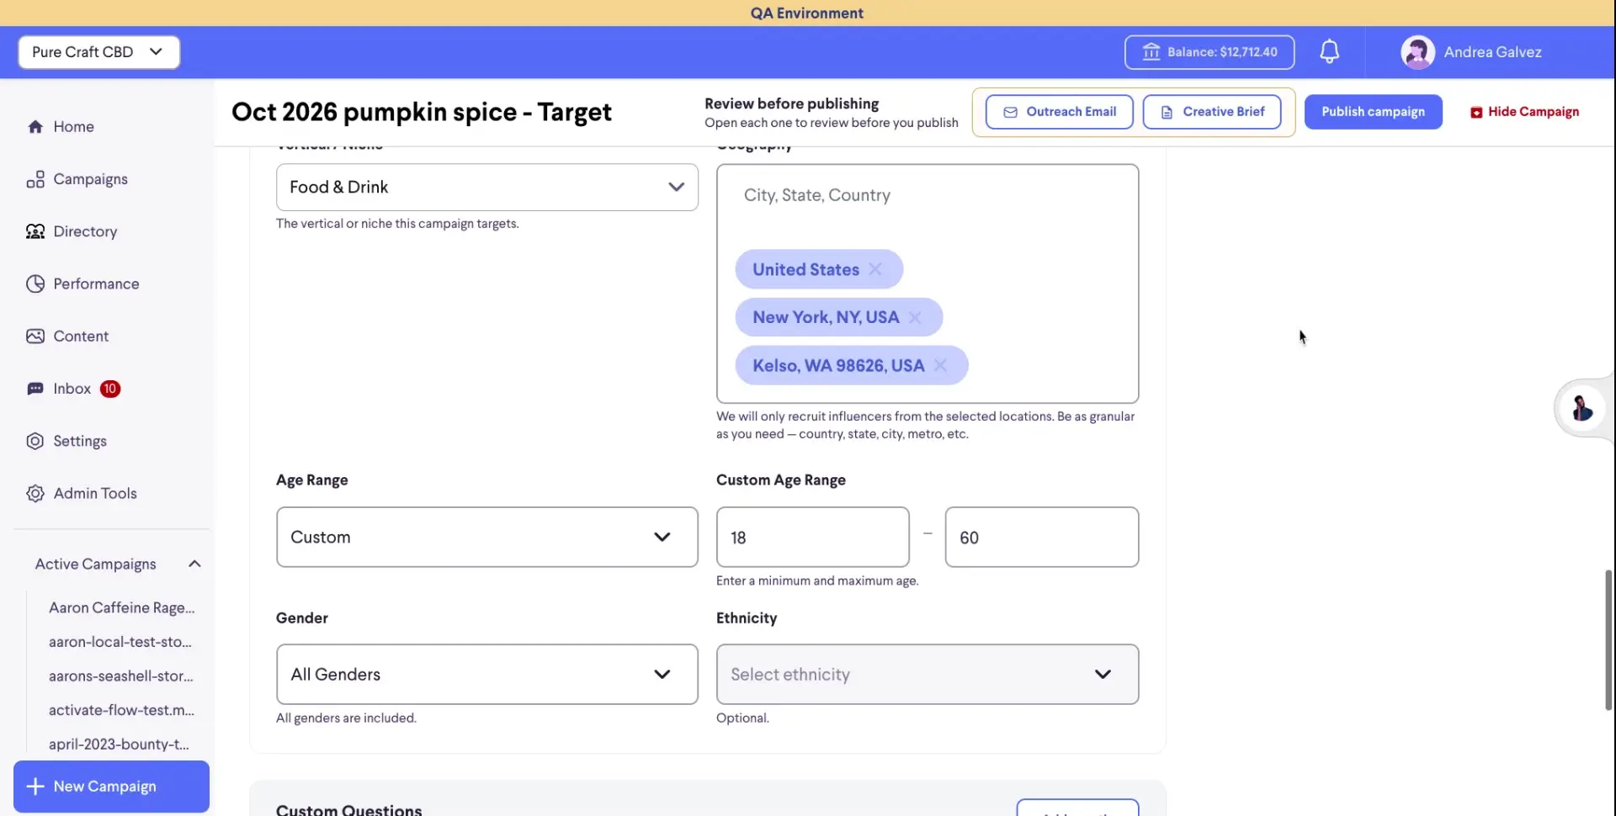Click the Directory sidebar icon
Image resolution: width=1616 pixels, height=816 pixels.
(35, 231)
